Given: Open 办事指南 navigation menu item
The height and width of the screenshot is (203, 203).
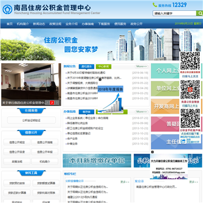Looking at the screenshot, I should (x=88, y=24).
